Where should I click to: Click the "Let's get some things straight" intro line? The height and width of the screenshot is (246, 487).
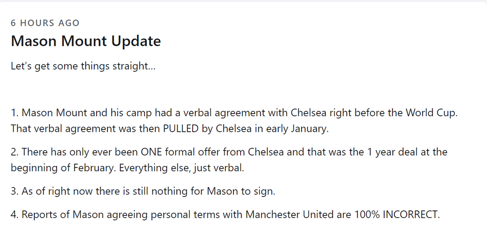pyautogui.click(x=83, y=66)
